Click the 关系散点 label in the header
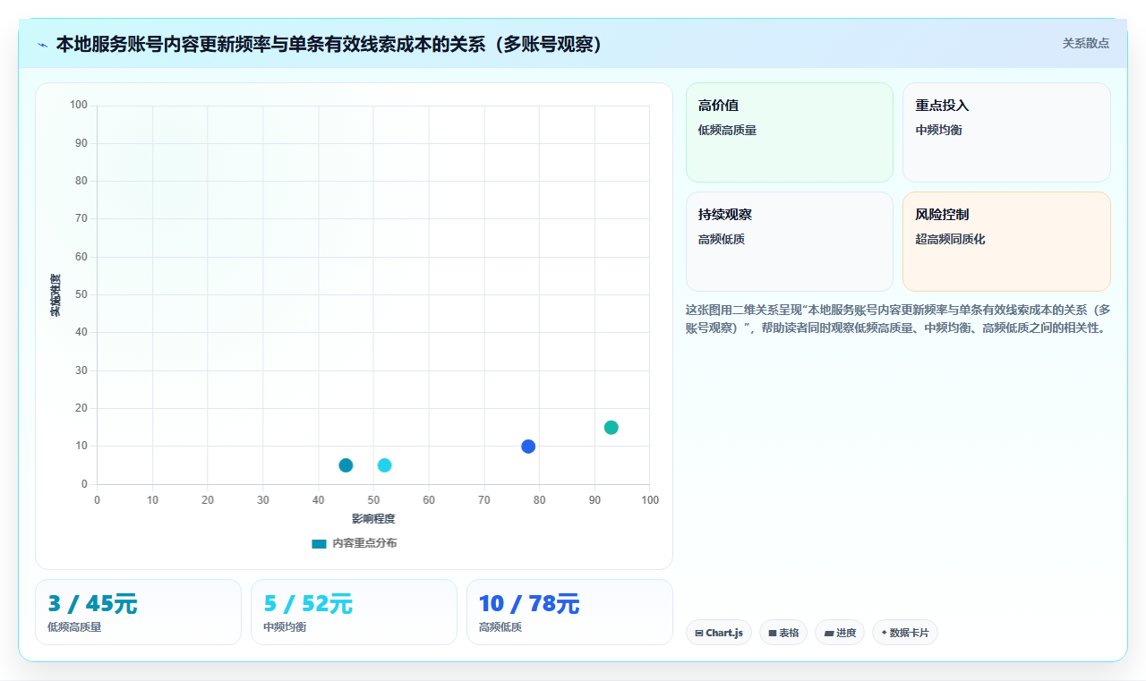The height and width of the screenshot is (681, 1146). click(1085, 43)
